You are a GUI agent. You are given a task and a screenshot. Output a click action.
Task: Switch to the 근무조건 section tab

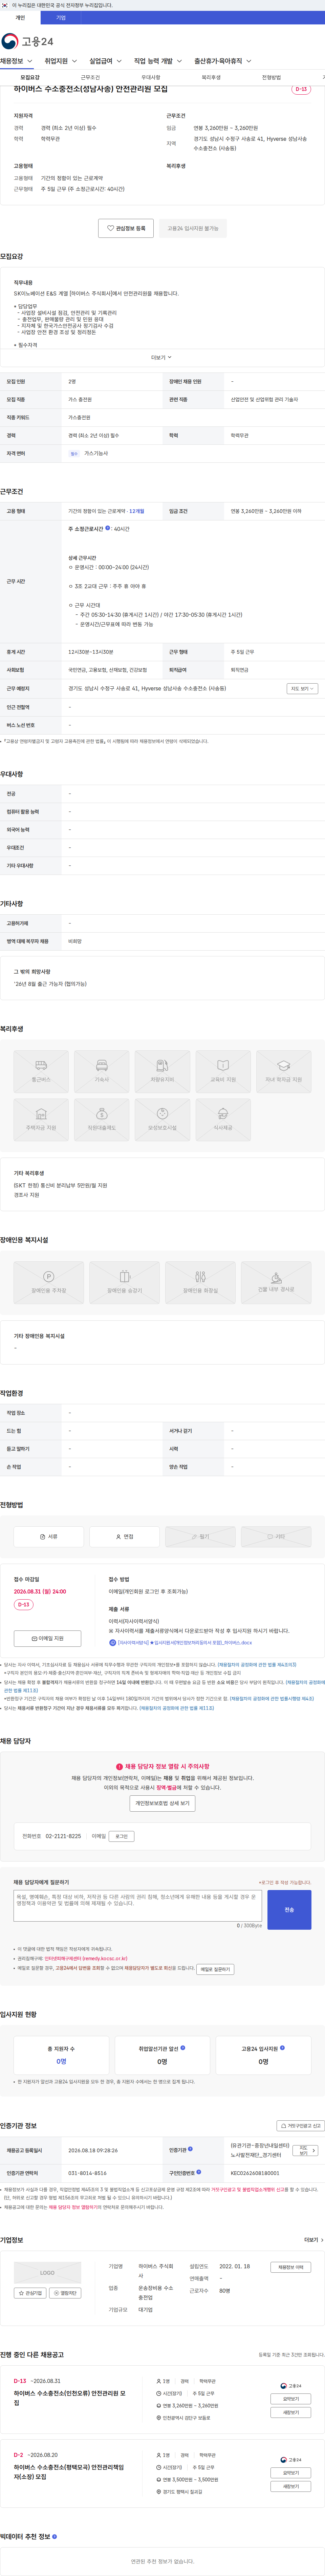pyautogui.click(x=90, y=77)
